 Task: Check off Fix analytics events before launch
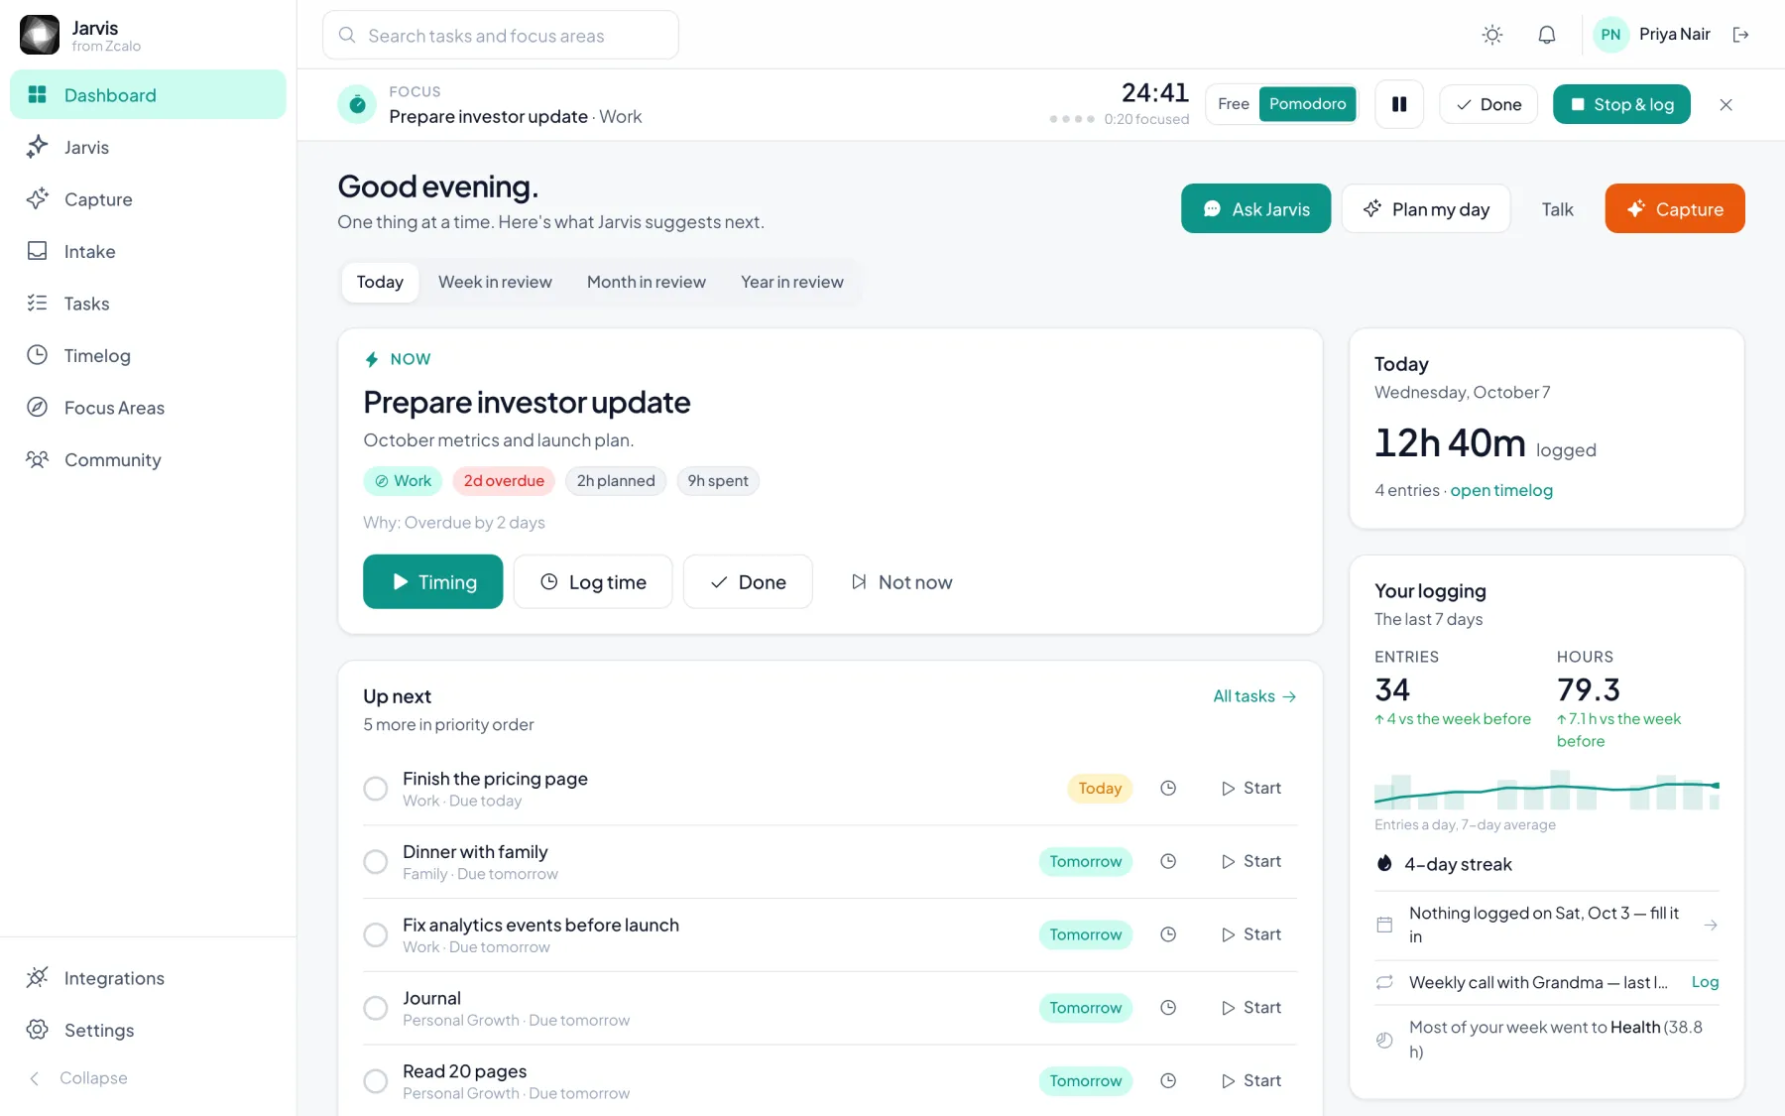(x=376, y=934)
